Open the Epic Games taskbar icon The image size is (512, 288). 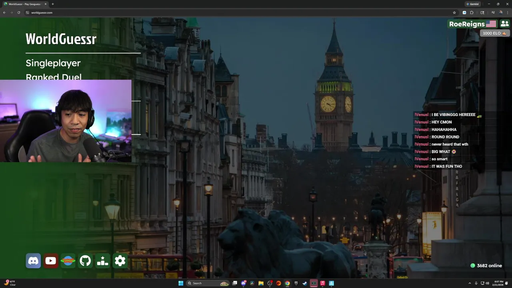296,283
